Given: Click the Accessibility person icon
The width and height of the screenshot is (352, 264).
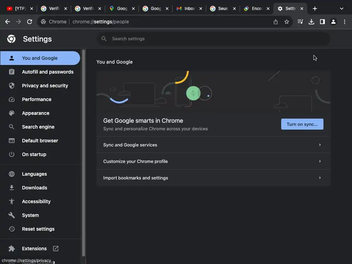Looking at the screenshot, I should (12, 201).
